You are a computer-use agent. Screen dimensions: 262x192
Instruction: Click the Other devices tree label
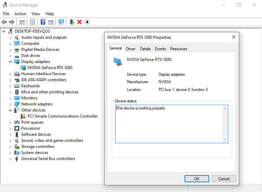click(33, 110)
